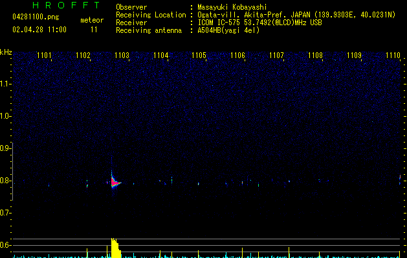407x258 pixels.
Task: Select the 0.8 frequency axis label
Action: [x=5, y=181]
